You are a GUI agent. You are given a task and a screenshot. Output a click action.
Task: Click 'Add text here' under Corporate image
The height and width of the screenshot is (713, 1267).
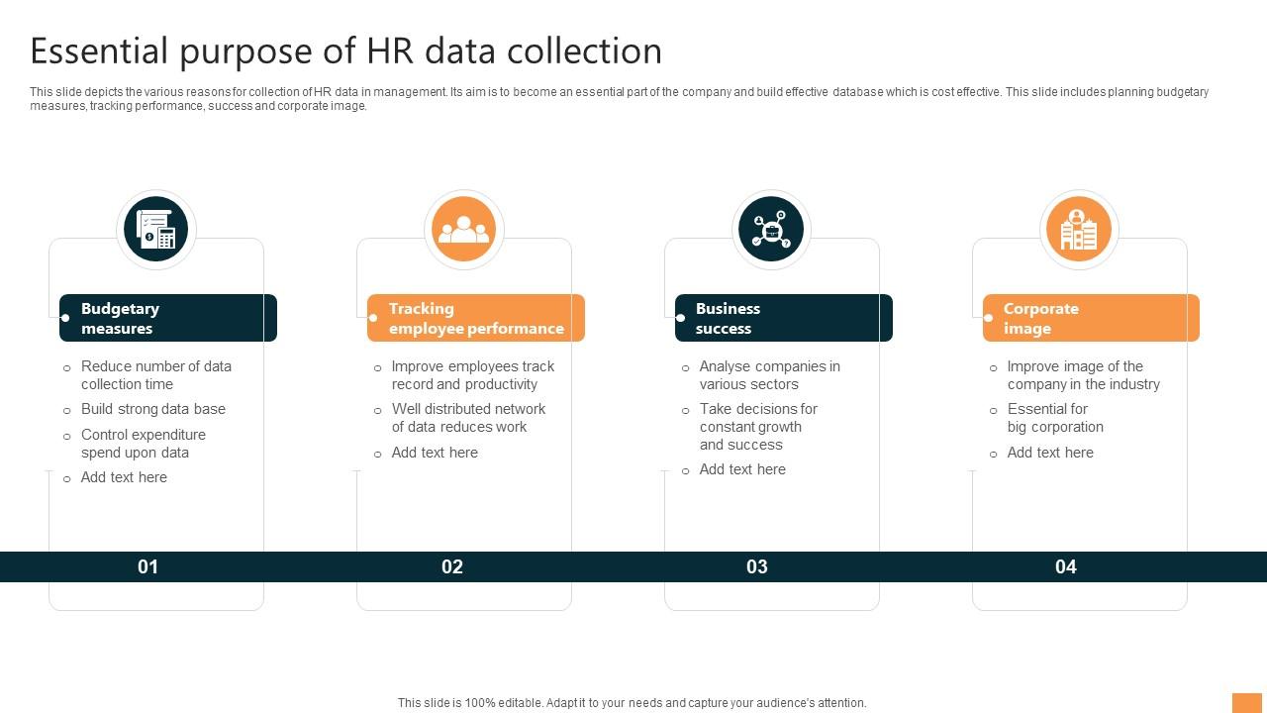(x=1050, y=453)
